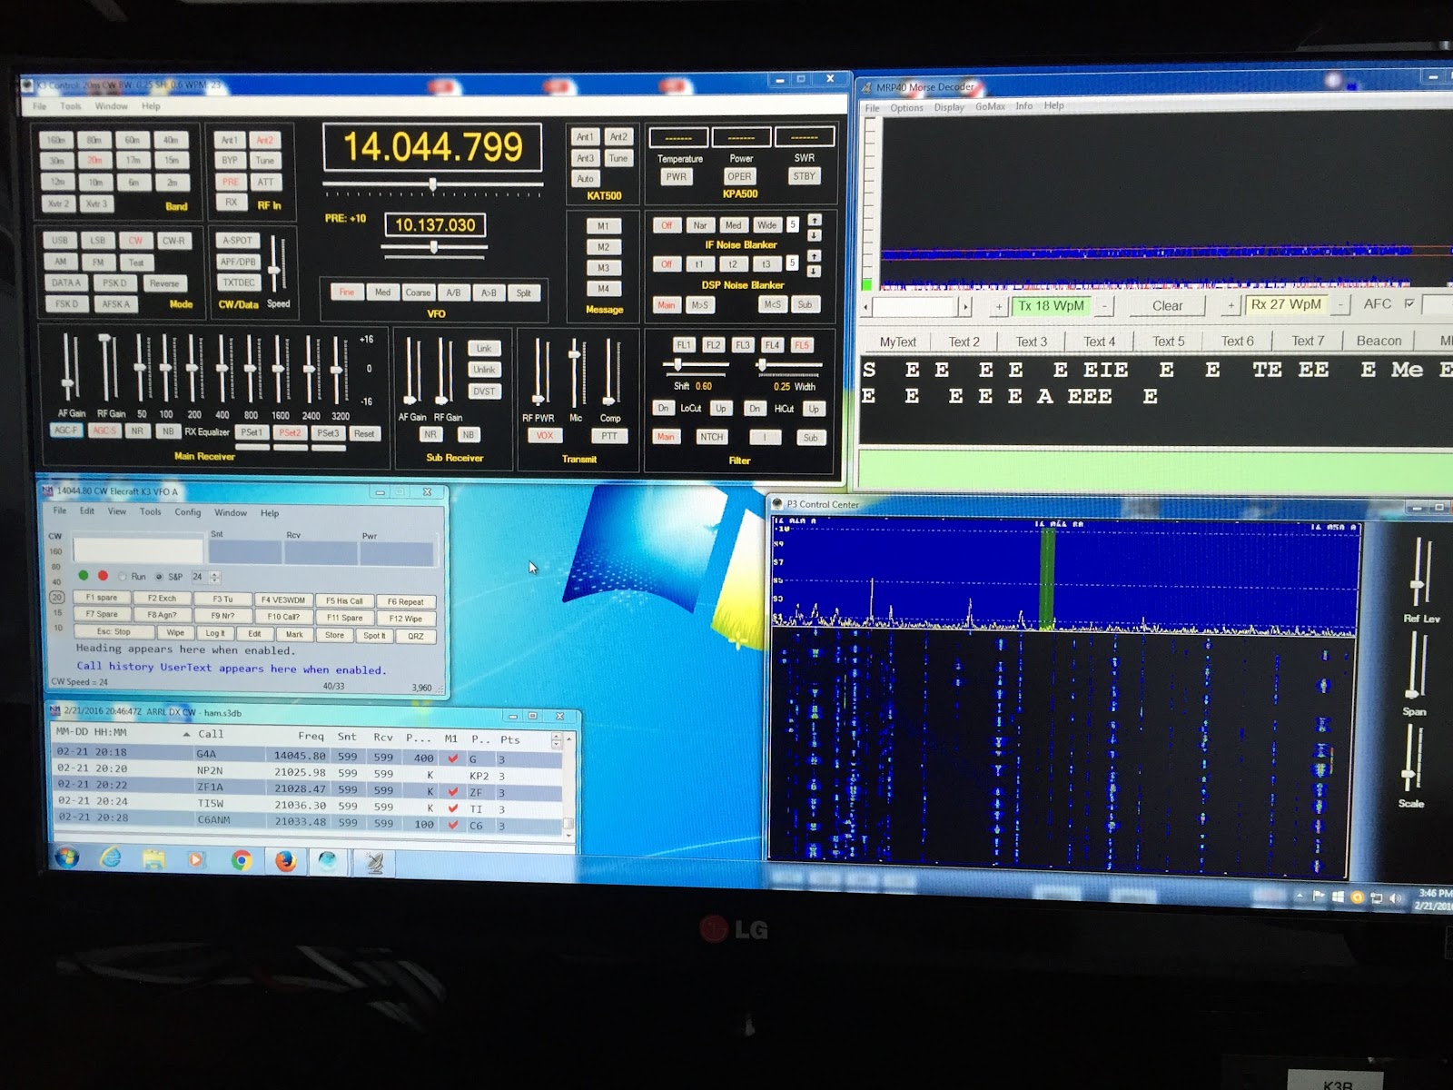Select the S&P radio button
The image size is (1453, 1090).
tap(159, 576)
